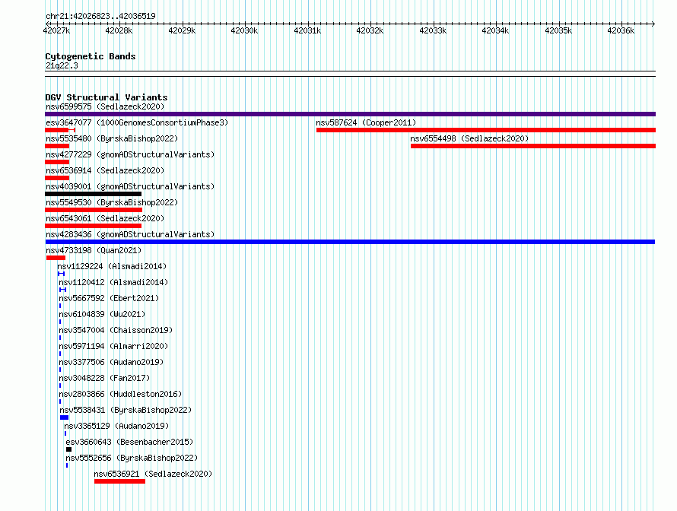
Task: Open nsv4283436 (gnomADStructuralVariants) label
Action: click(x=130, y=234)
